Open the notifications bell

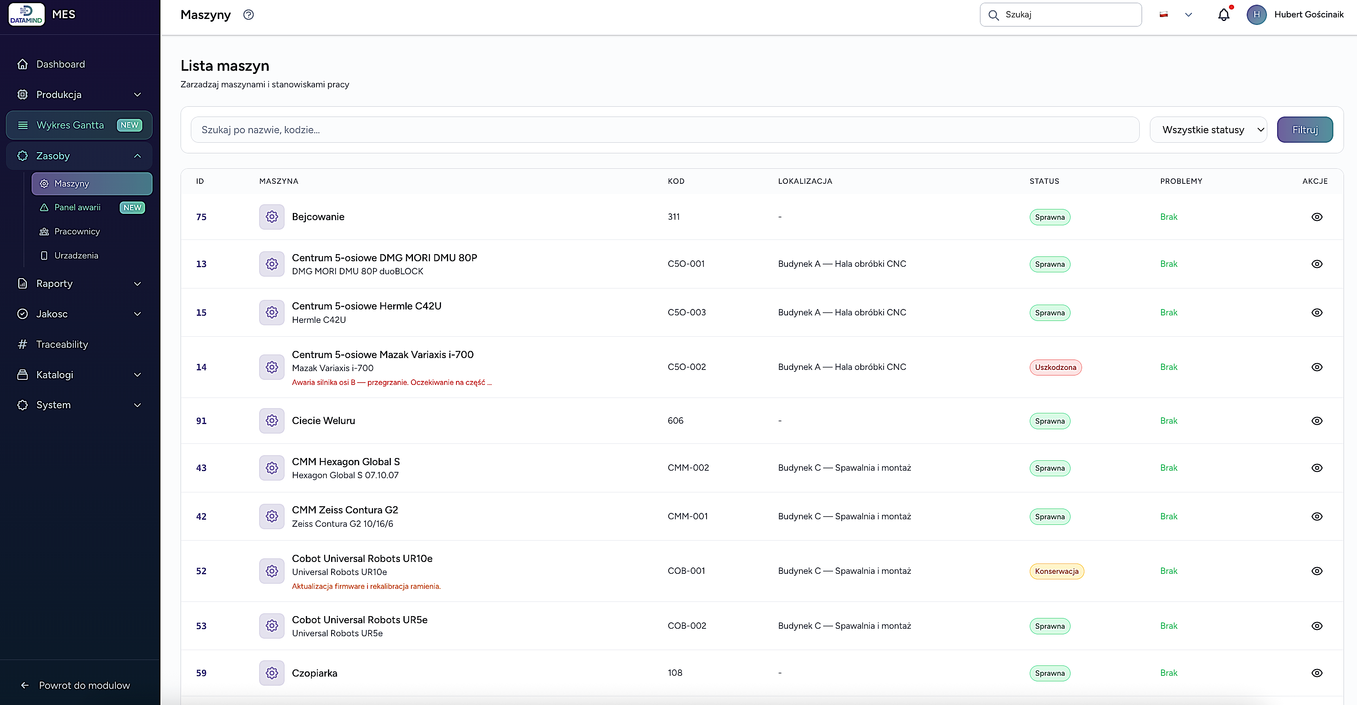click(1224, 15)
